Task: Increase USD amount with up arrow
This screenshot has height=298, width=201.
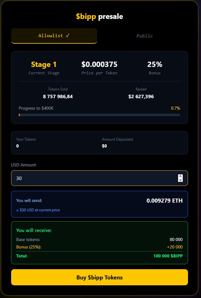Action: [x=181, y=176]
